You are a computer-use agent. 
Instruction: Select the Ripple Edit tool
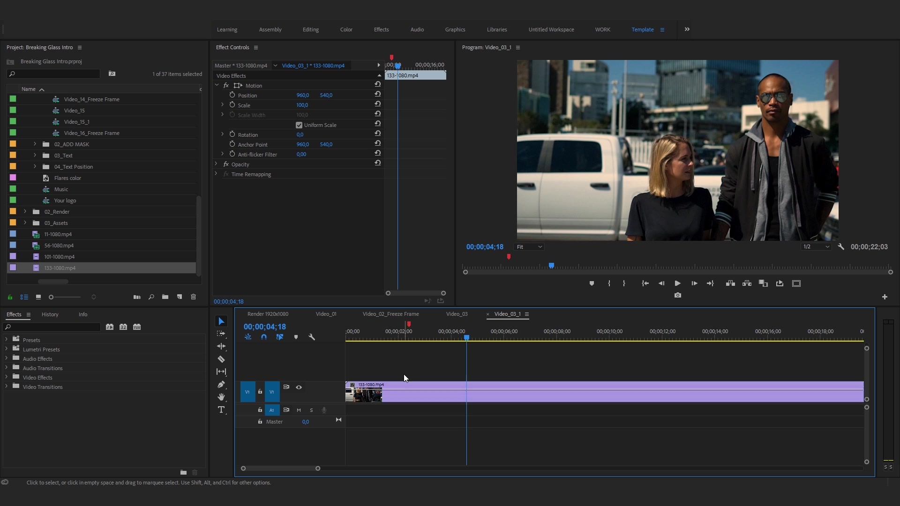(221, 347)
